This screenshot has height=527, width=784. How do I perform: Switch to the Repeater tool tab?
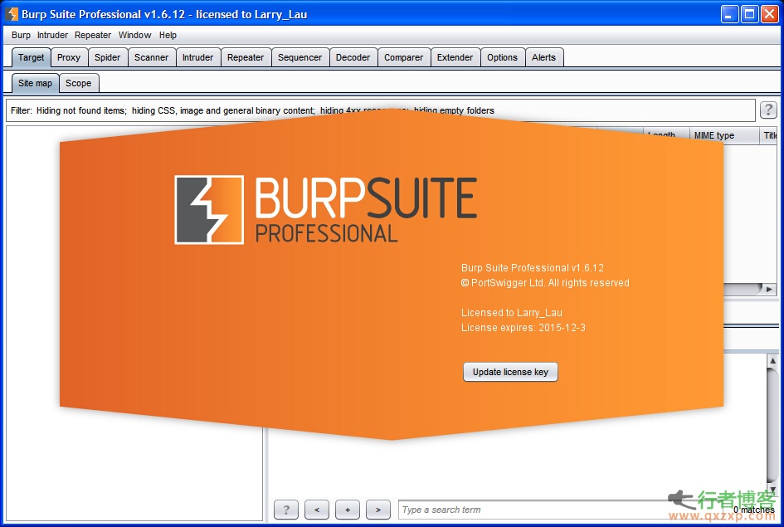pos(246,57)
